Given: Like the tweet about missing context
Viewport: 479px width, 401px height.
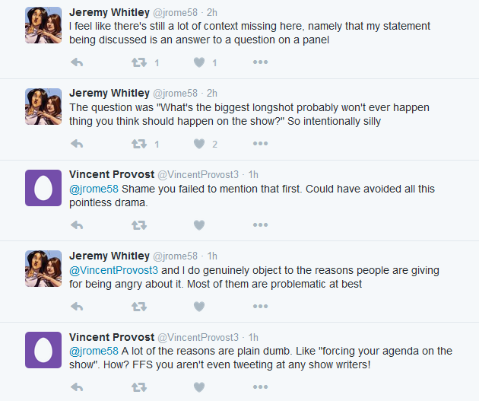Looking at the screenshot, I should pyautogui.click(x=199, y=62).
